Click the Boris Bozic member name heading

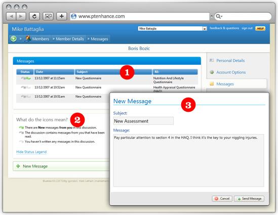139,49
